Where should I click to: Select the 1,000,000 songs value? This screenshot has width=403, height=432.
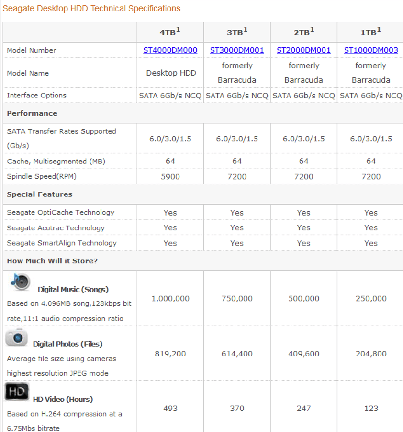click(x=170, y=299)
